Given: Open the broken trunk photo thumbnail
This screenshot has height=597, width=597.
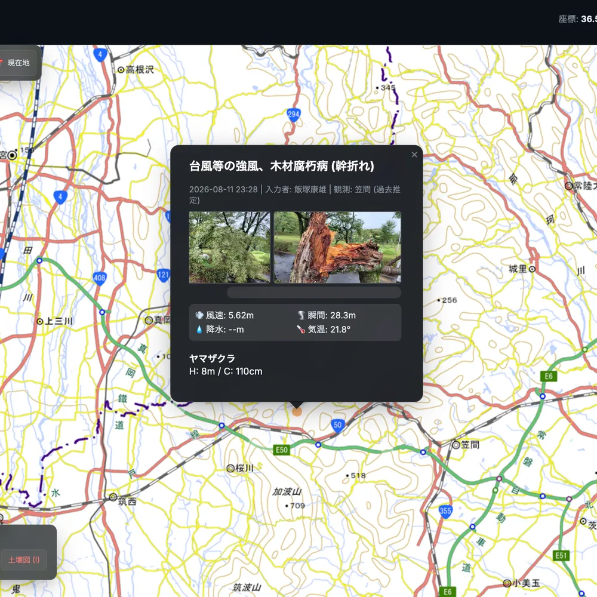Looking at the screenshot, I should (x=337, y=248).
